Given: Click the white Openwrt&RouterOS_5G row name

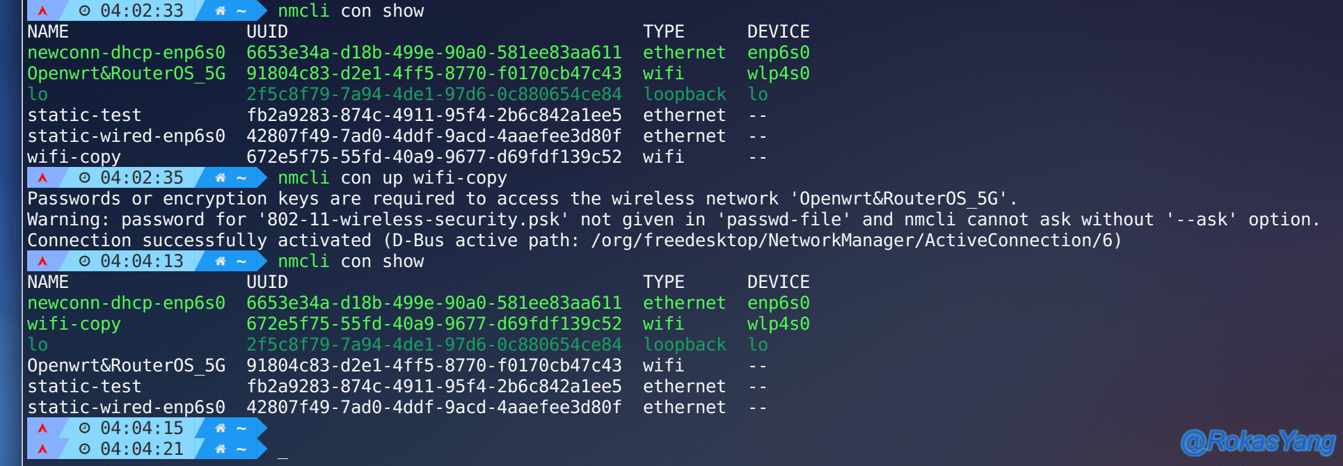Looking at the screenshot, I should coord(126,366).
